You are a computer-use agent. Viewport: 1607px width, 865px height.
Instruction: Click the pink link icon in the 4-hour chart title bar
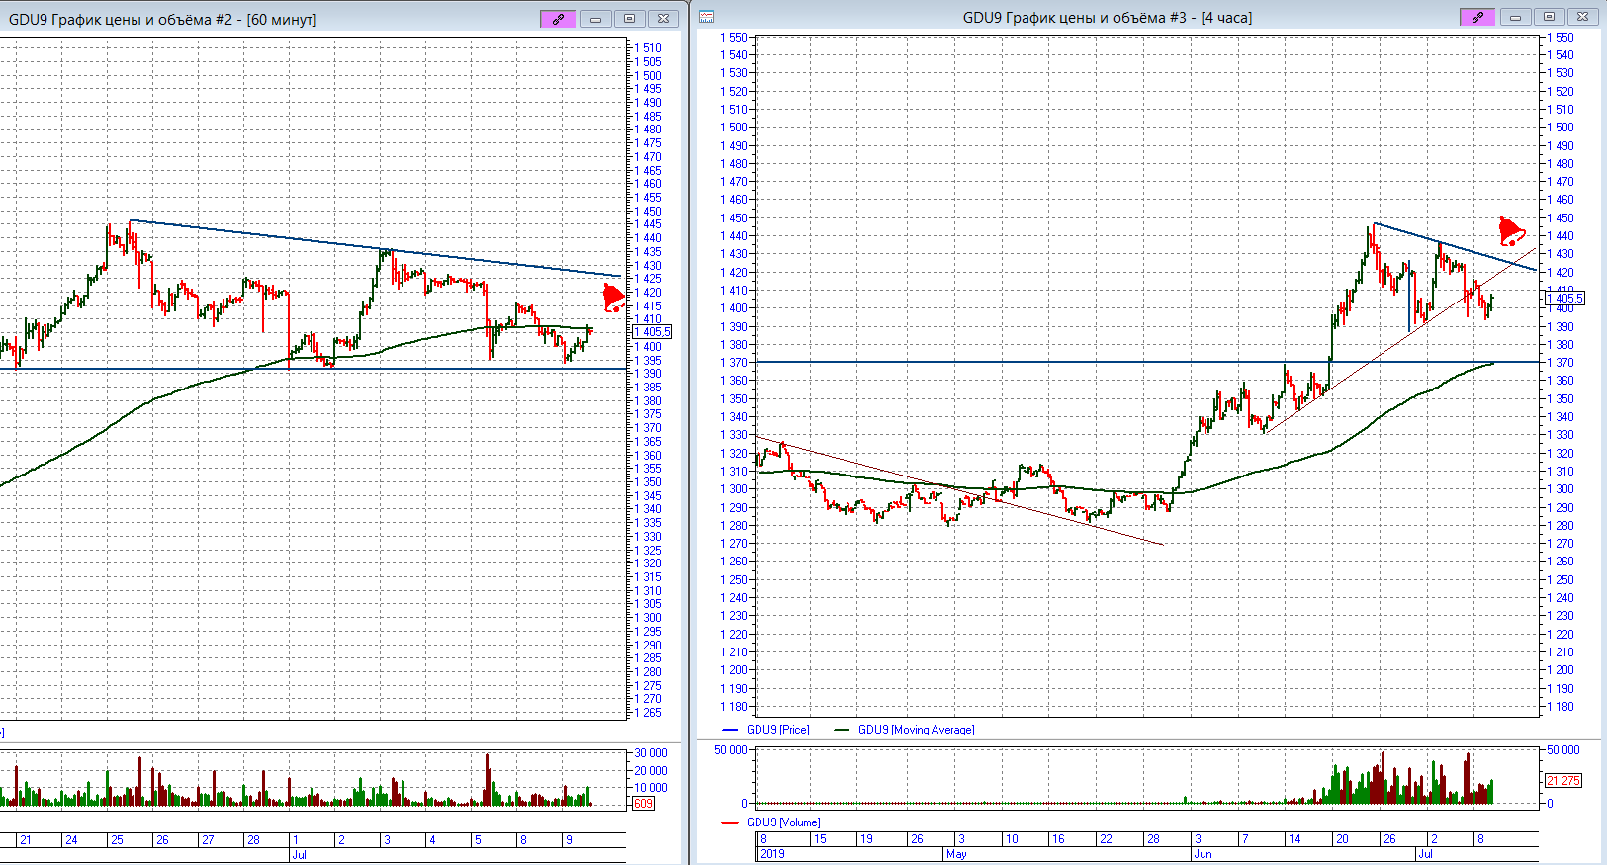pos(1476,17)
